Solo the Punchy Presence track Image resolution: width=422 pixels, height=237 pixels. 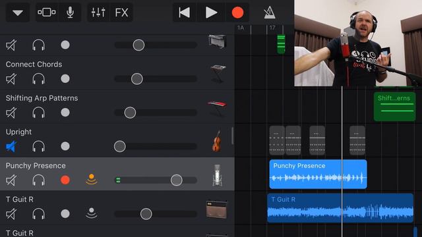click(x=38, y=180)
